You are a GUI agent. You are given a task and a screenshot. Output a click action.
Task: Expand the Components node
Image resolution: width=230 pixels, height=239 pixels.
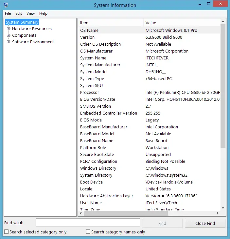[x=9, y=35]
